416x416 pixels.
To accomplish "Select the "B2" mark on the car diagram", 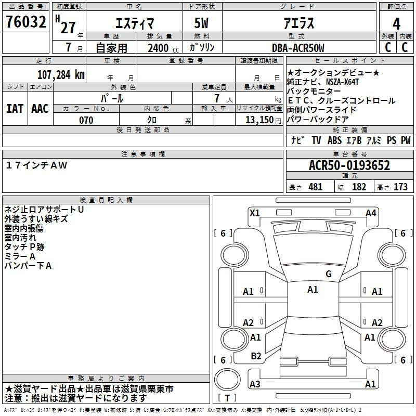I will pos(256,356).
